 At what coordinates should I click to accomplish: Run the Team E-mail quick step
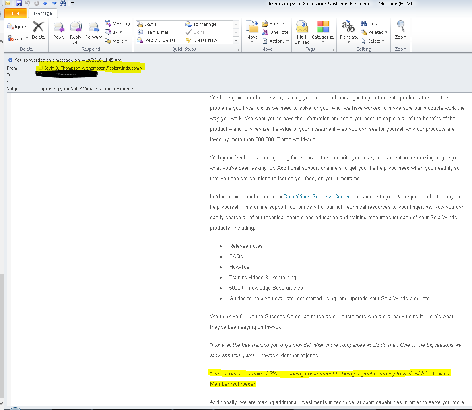tap(153, 32)
